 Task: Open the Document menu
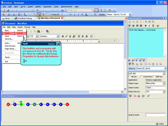(x=47, y=7)
